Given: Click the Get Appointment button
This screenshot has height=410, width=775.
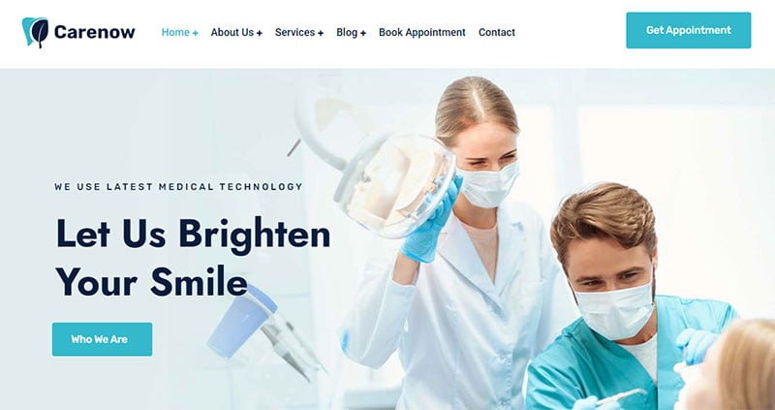Looking at the screenshot, I should click(x=689, y=30).
